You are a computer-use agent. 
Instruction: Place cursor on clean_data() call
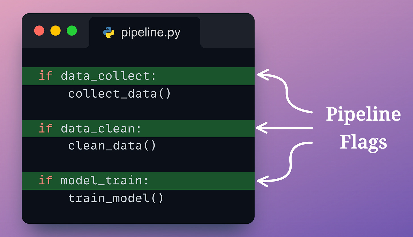(112, 146)
